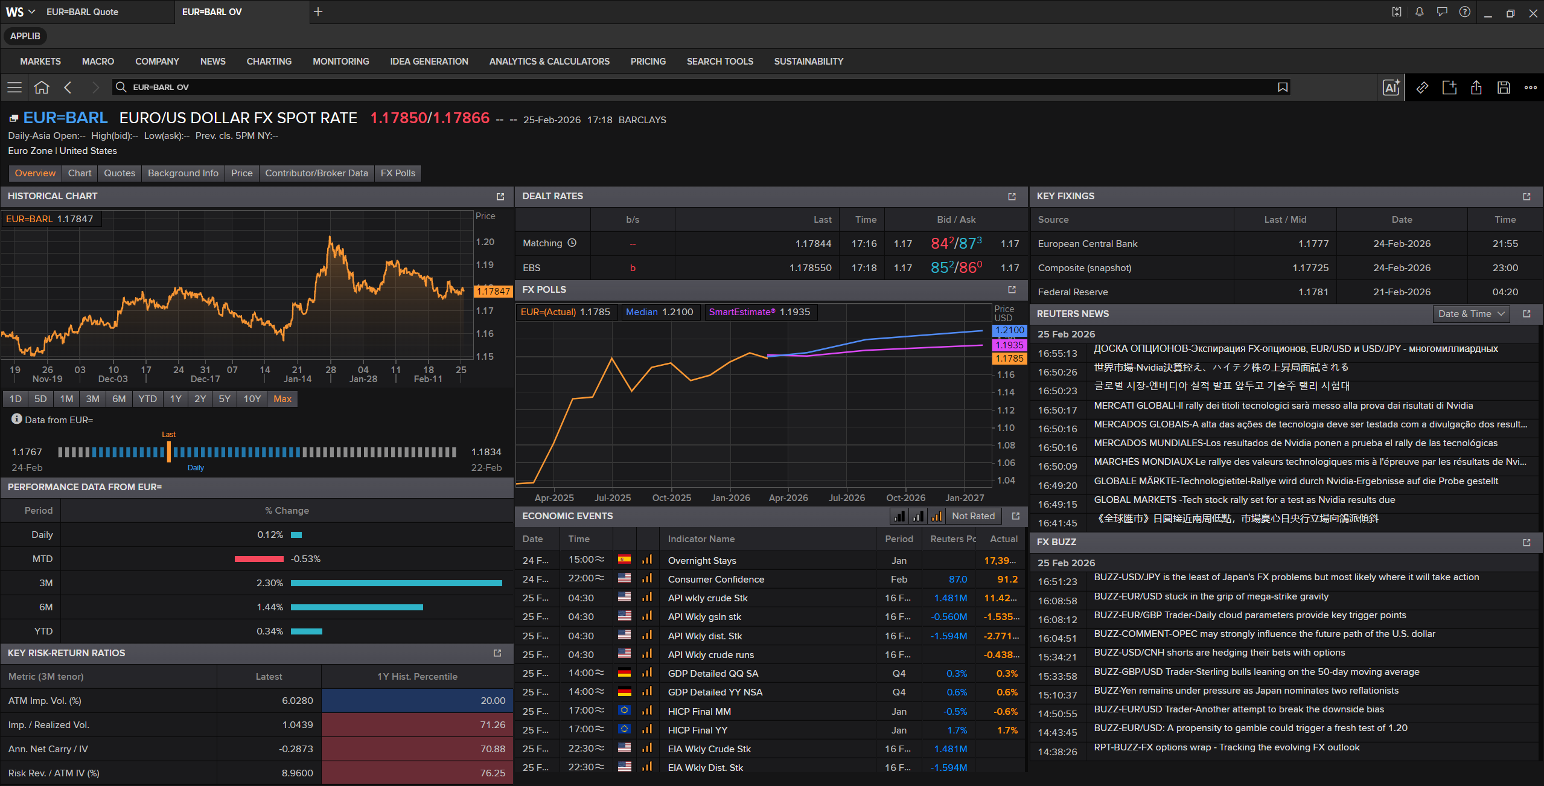Viewport: 1544px width, 786px height.
Task: Pop out the FX Polls panel
Action: (x=1012, y=290)
